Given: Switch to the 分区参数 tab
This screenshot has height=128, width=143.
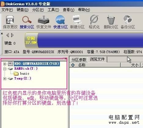Looking at the screenshot, I should tap(79, 60).
